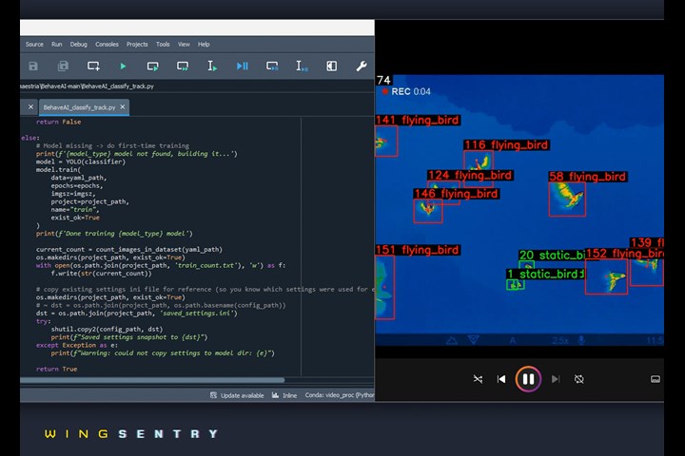Click the '146 flying_bird' detection label

[x=457, y=193]
